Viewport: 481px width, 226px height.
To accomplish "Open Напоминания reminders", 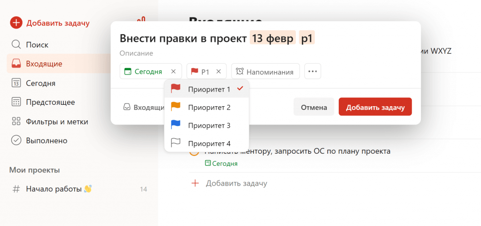I will tap(265, 71).
